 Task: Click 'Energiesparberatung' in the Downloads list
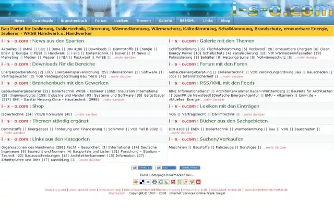click(x=19, y=72)
